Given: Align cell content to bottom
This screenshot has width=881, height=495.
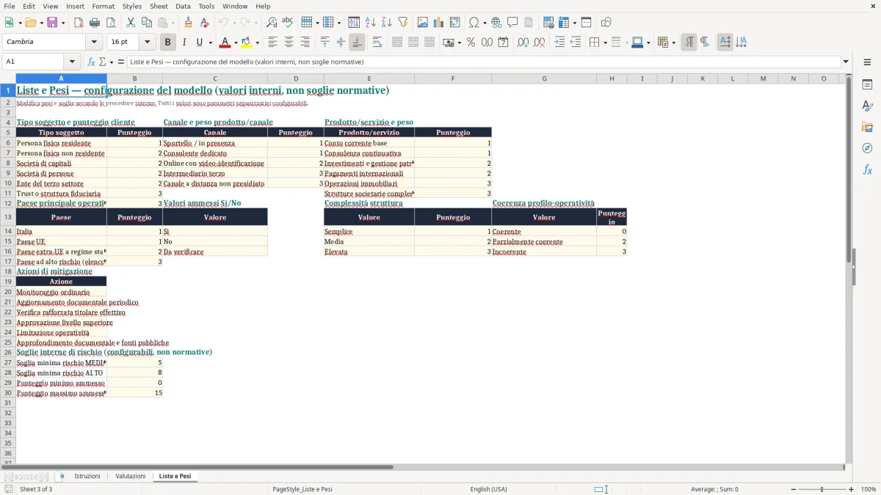Looking at the screenshot, I should coord(357,43).
